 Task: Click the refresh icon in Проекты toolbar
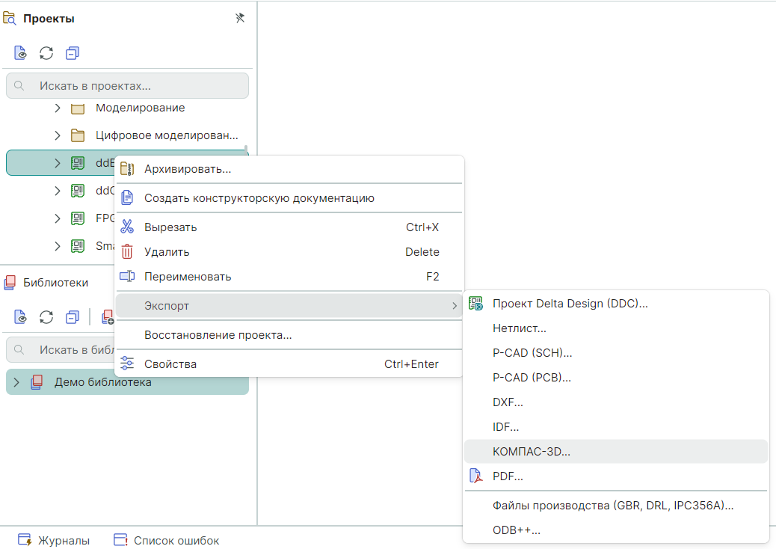click(46, 53)
